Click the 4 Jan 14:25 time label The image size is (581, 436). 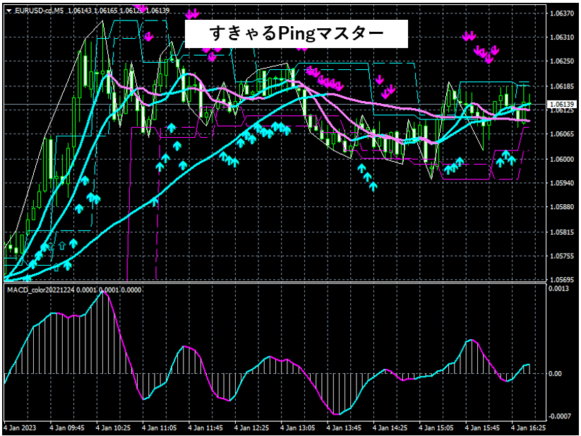(390, 428)
